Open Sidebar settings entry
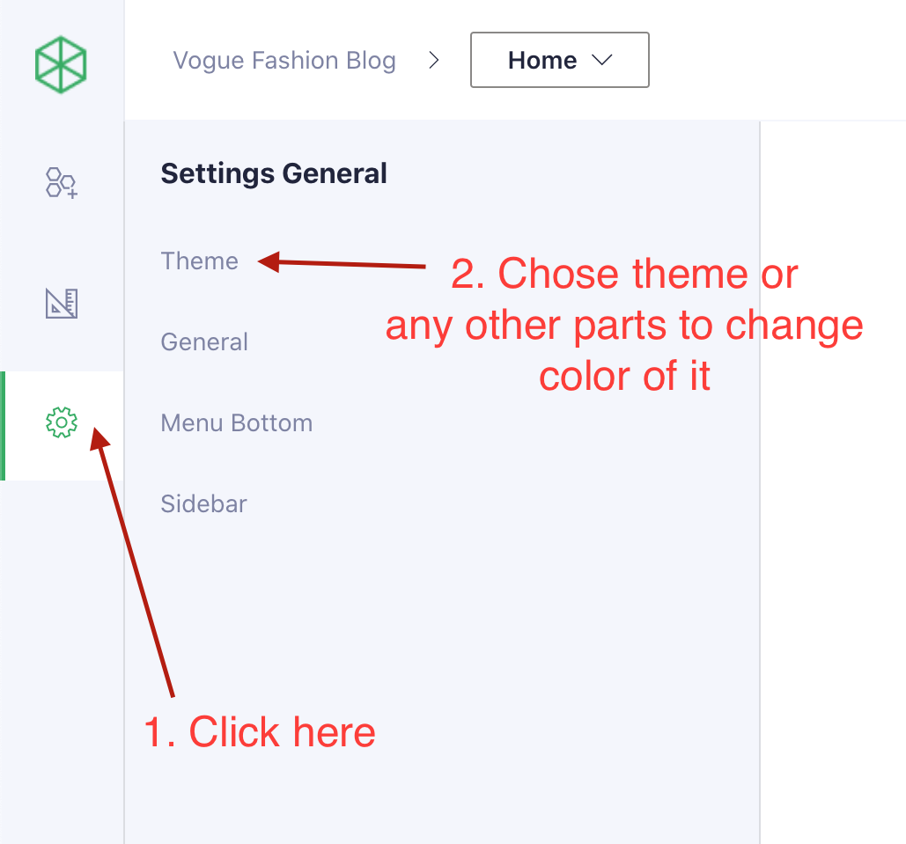 point(203,504)
